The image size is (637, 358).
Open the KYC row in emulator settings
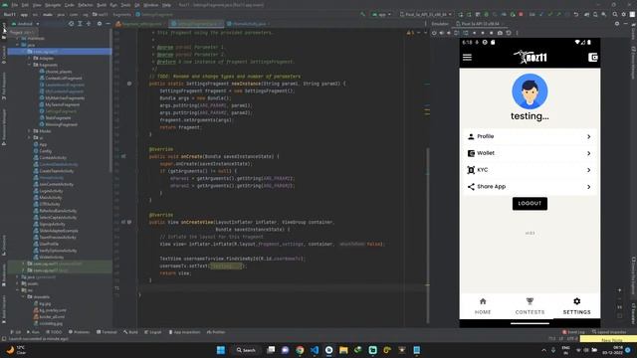click(530, 170)
